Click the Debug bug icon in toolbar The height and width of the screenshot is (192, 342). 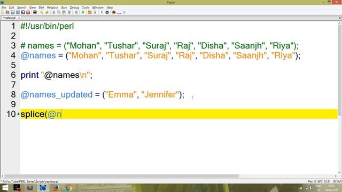click(114, 12)
